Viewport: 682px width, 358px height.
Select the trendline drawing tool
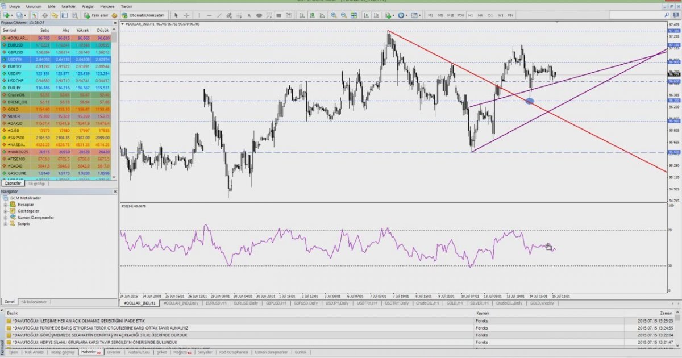pyautogui.click(x=219, y=15)
